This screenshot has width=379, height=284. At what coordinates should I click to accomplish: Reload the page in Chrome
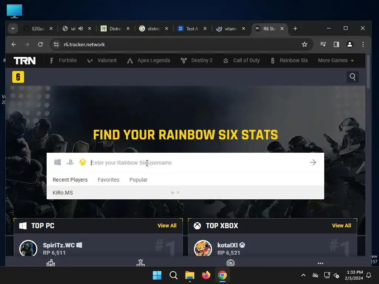pyautogui.click(x=40, y=44)
